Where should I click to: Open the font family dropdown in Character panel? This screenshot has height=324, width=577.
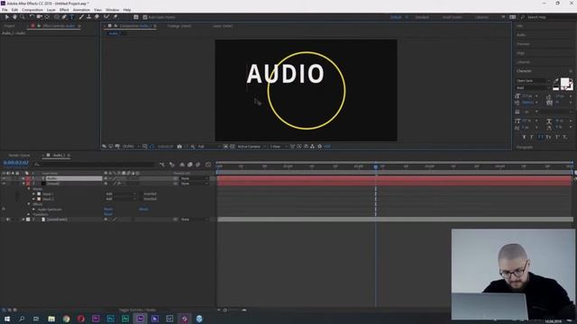tap(533, 80)
